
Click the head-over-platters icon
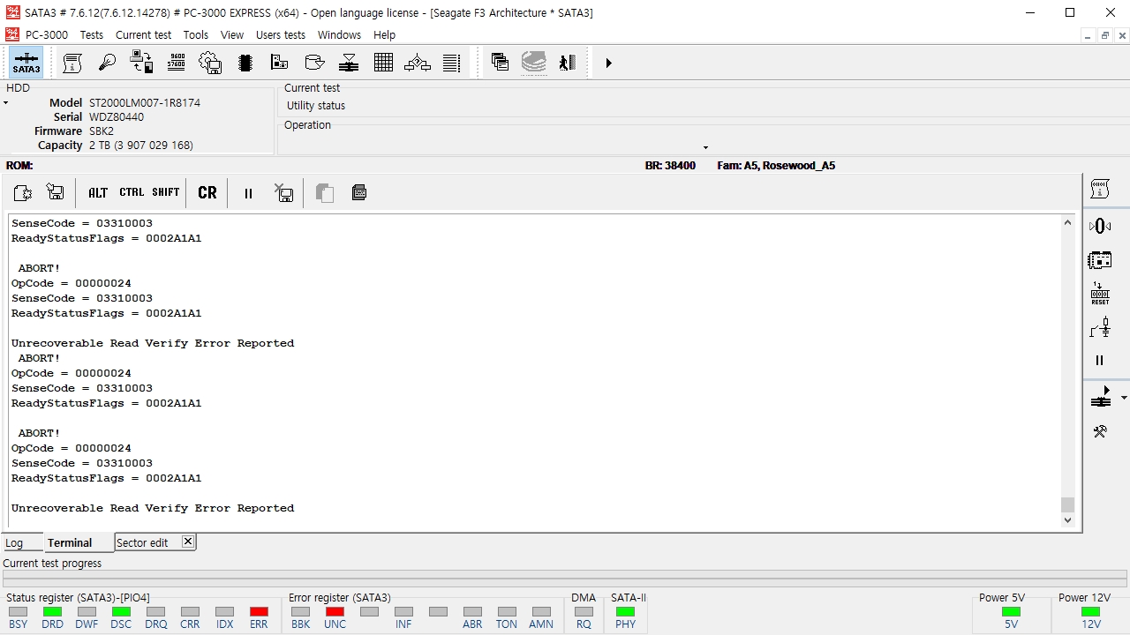(349, 63)
